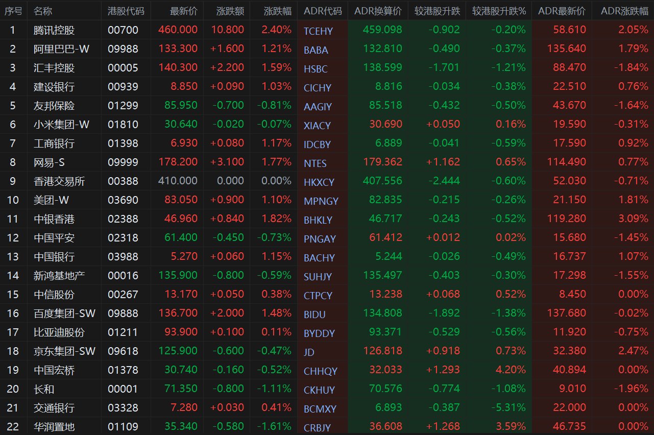Select the 香港交易所 stock name
This screenshot has width=654, height=435.
coord(59,181)
